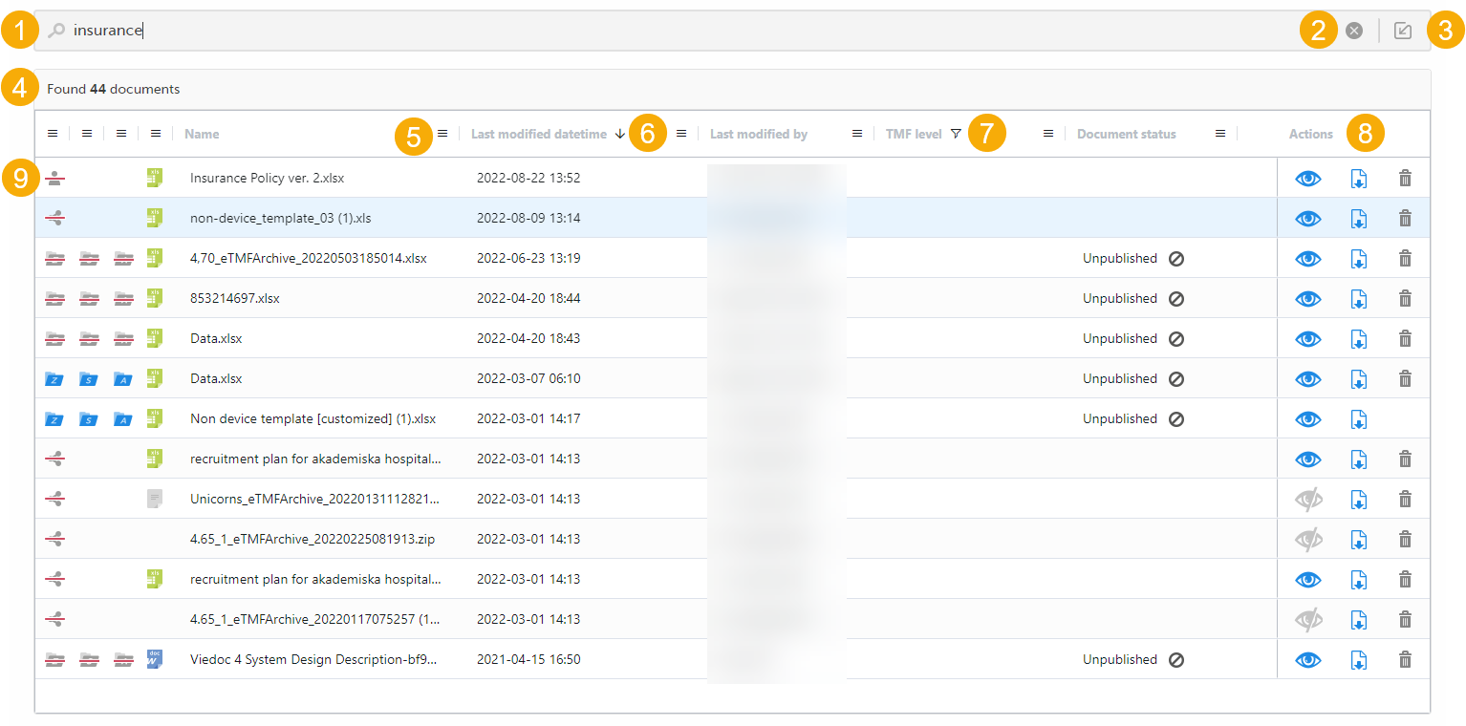1466x726 pixels.
Task: Click the zone folder icon of Non device template row
Action: (x=54, y=418)
